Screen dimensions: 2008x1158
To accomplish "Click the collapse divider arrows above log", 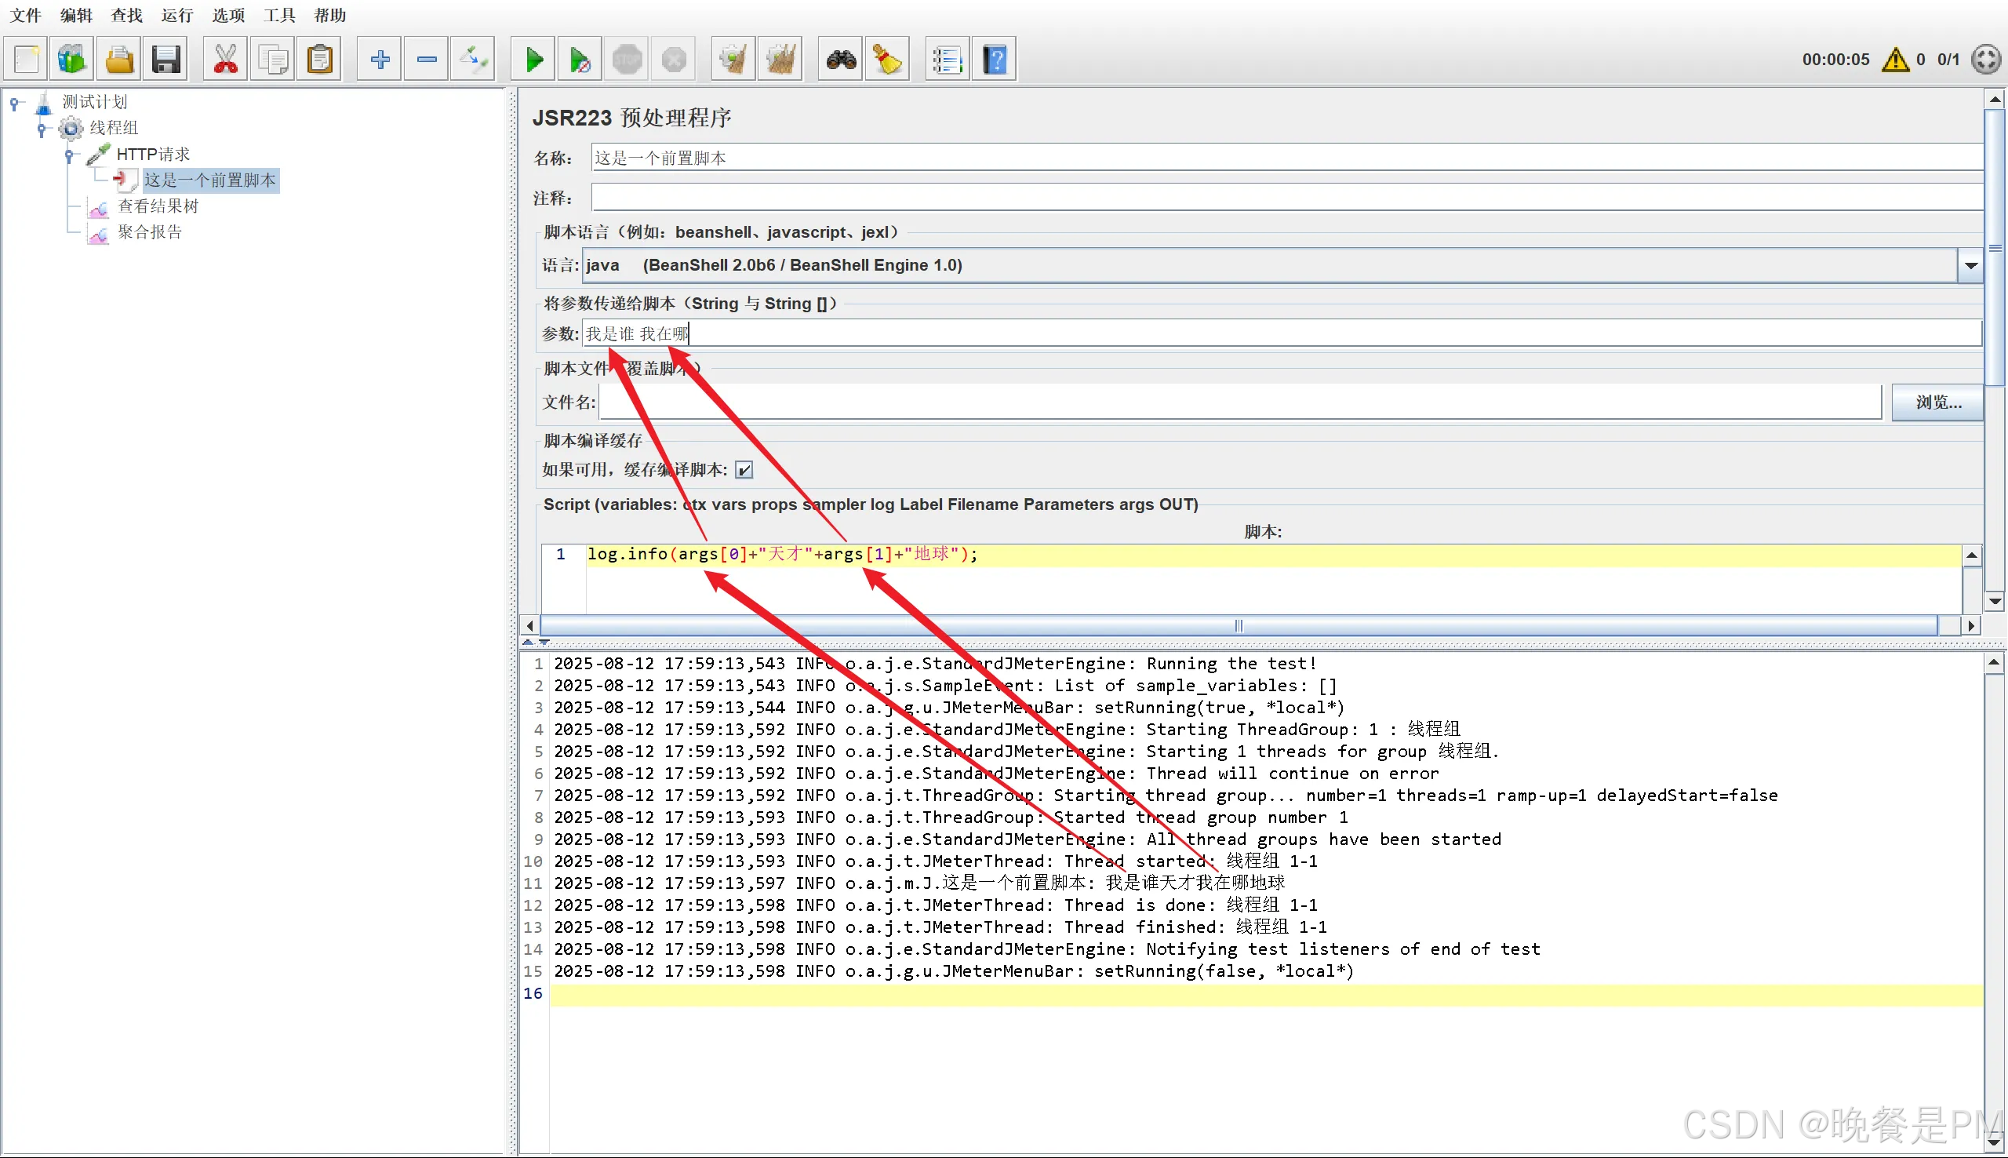I will click(x=535, y=641).
